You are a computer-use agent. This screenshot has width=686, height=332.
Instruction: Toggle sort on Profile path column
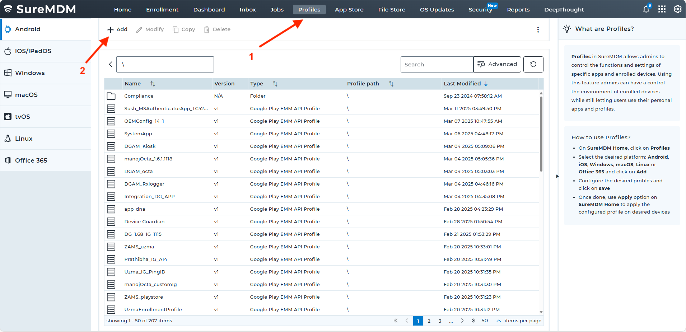(391, 84)
